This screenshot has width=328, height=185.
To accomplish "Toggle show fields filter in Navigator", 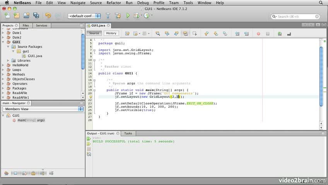I will [x=16, y=173].
